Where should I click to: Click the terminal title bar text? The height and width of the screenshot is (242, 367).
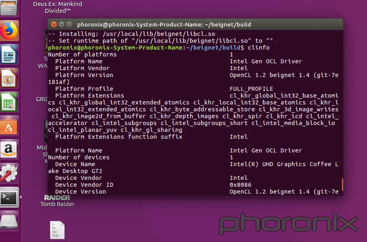(x=164, y=25)
